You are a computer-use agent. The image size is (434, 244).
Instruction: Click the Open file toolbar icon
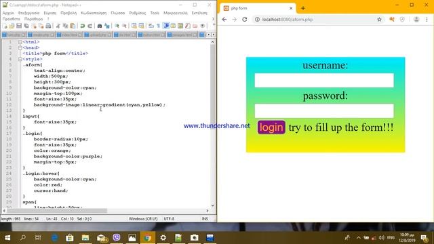[12, 26]
